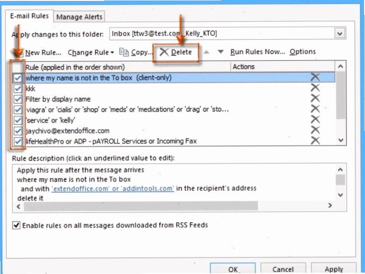Click rule description scroll up arrow
365x274 pixels.
(x=340, y=170)
